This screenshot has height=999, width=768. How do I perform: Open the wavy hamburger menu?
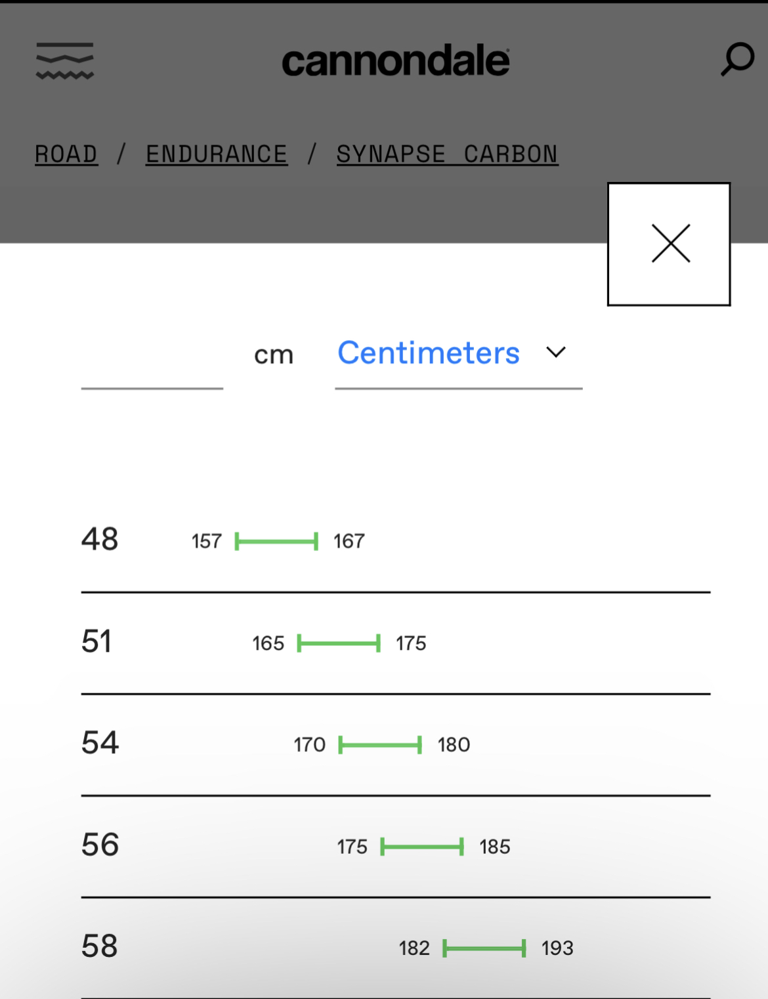(x=64, y=60)
